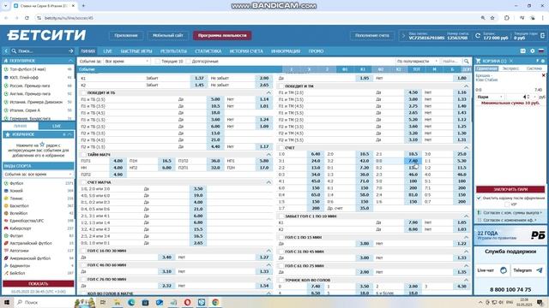Click the balance refresh icon
The height and width of the screenshot is (308, 549).
(478, 36)
